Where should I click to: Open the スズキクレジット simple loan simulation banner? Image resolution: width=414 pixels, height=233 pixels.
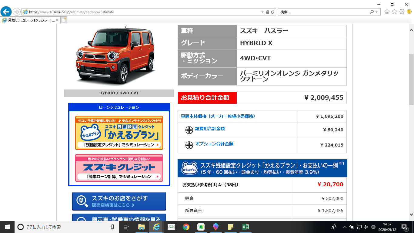point(119,168)
